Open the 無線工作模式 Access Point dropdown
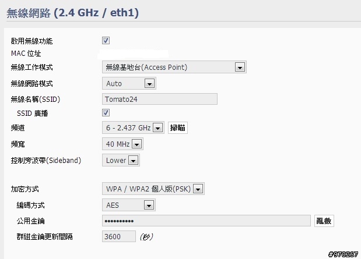Screen dimensions: 361x259 174,67
